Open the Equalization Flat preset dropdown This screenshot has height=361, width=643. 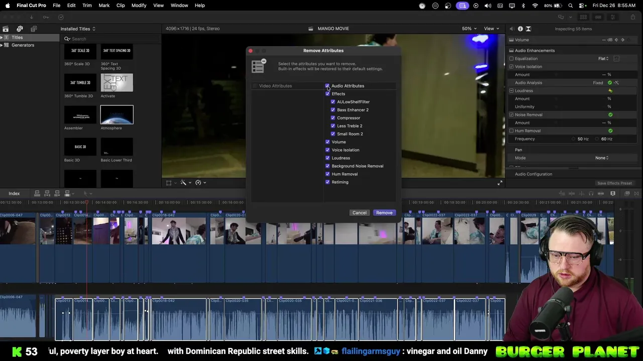point(603,59)
